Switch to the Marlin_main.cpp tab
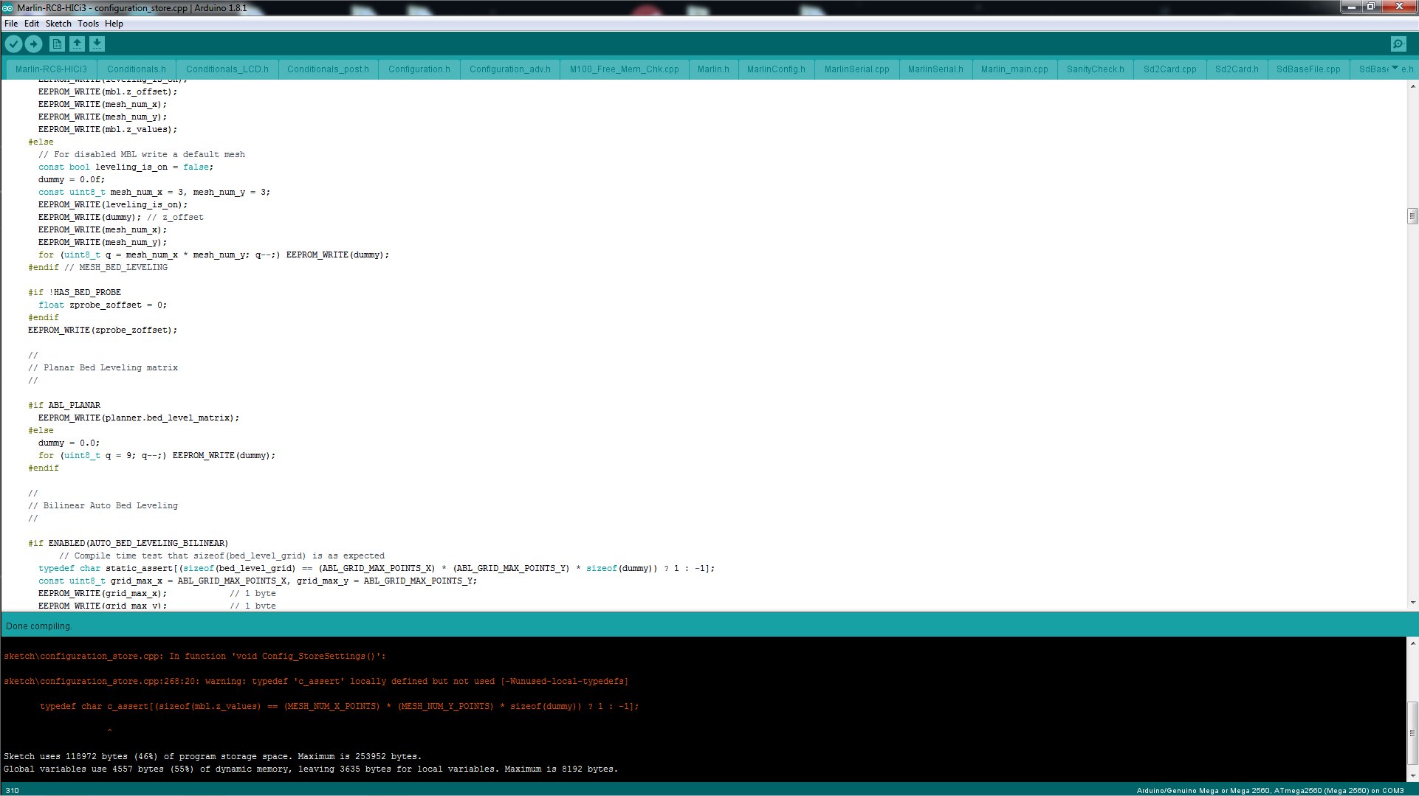The image size is (1419, 796). 1014,69
